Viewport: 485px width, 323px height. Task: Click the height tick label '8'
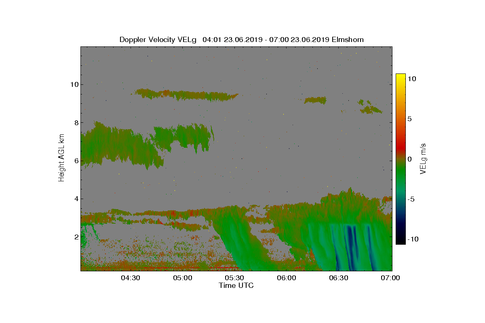(76, 122)
